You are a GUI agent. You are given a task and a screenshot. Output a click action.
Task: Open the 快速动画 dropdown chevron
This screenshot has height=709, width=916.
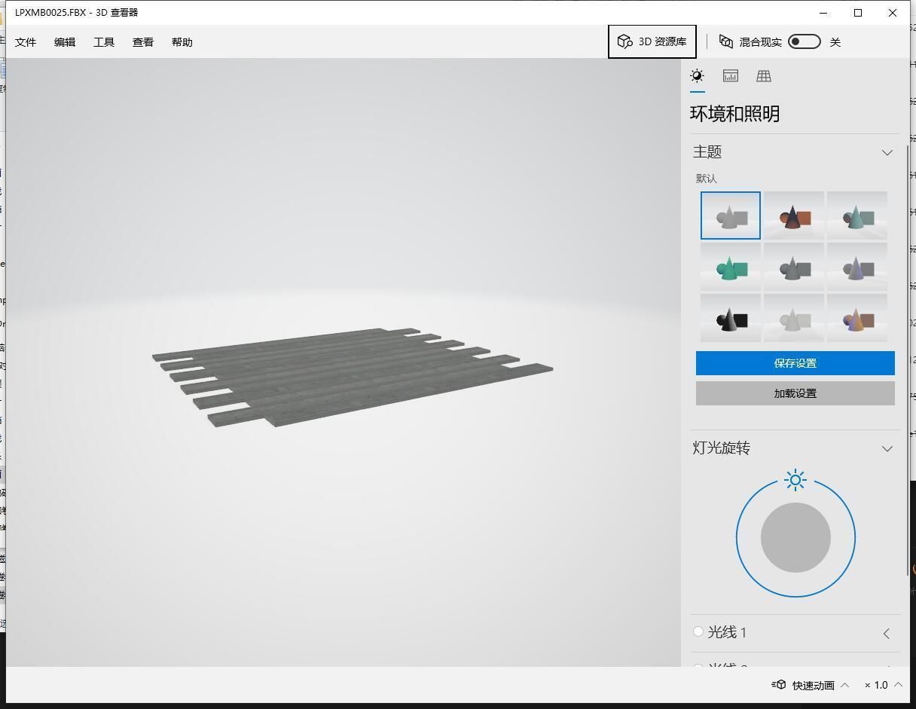coord(844,685)
